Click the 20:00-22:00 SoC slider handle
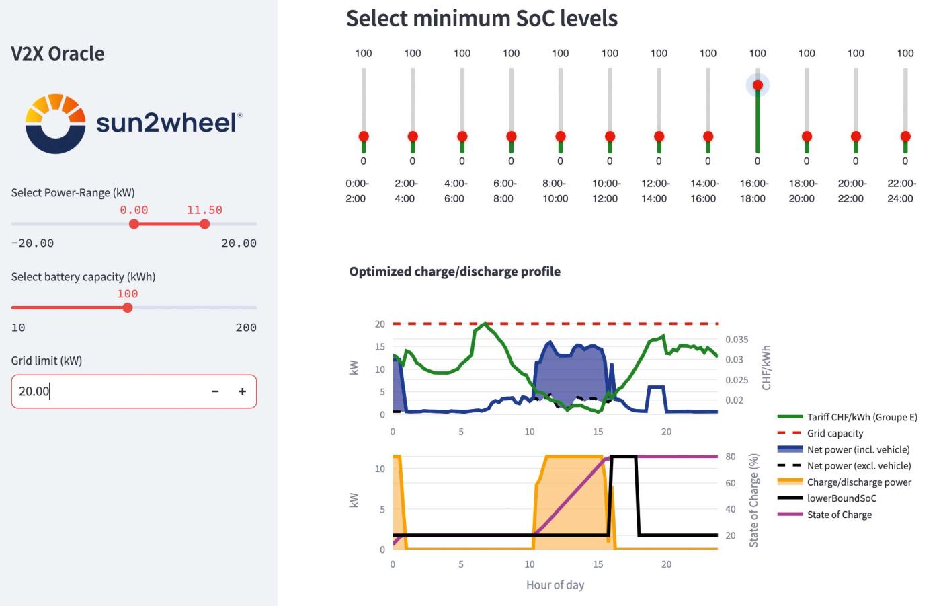 coord(856,137)
